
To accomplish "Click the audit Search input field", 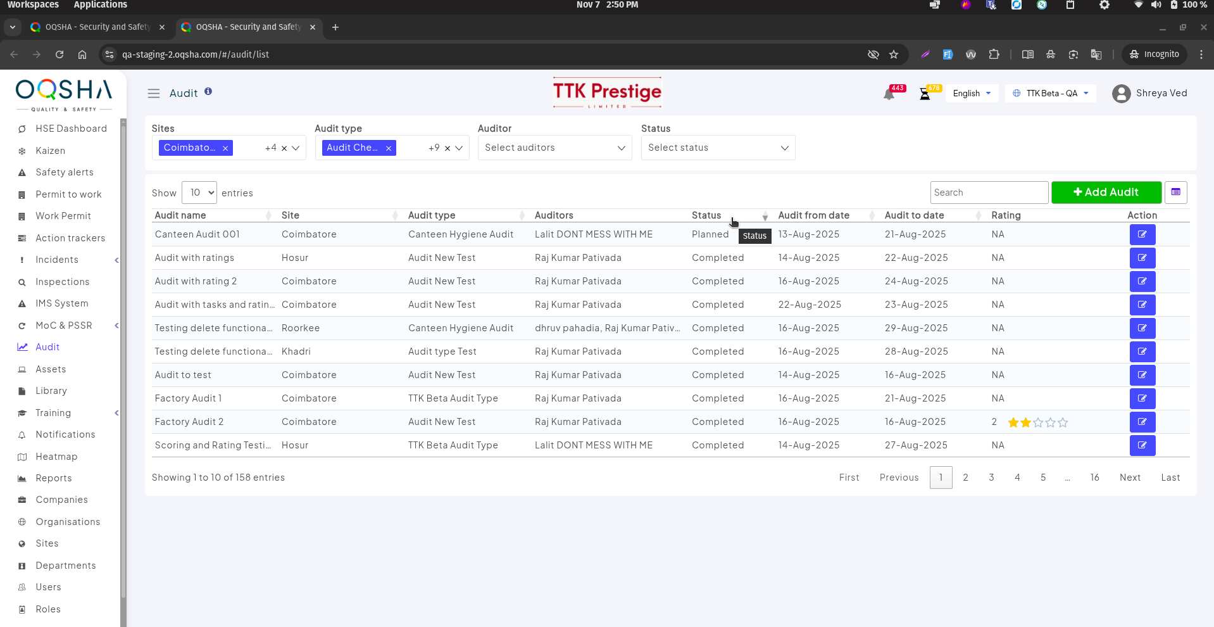I will point(989,193).
